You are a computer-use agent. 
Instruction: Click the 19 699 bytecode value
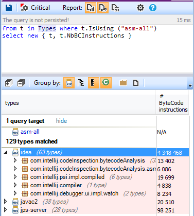(166, 177)
